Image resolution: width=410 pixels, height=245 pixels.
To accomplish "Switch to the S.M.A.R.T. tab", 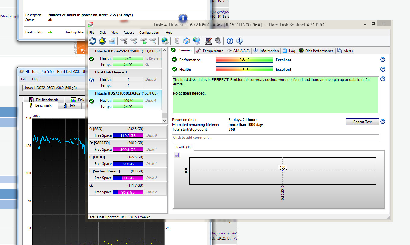I will click(238, 51).
